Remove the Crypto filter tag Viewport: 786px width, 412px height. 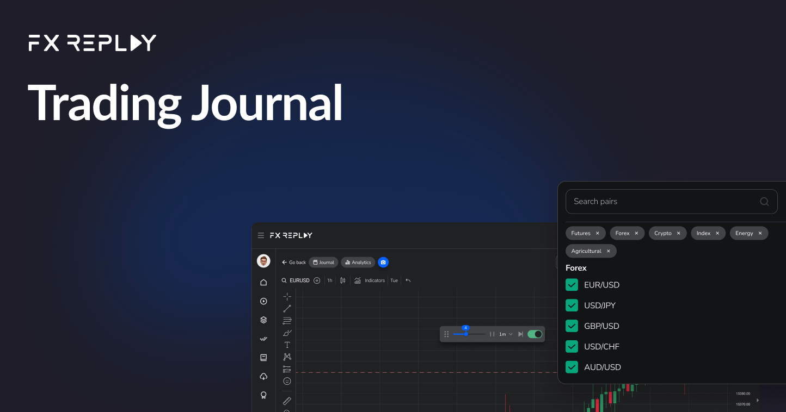[678, 233]
